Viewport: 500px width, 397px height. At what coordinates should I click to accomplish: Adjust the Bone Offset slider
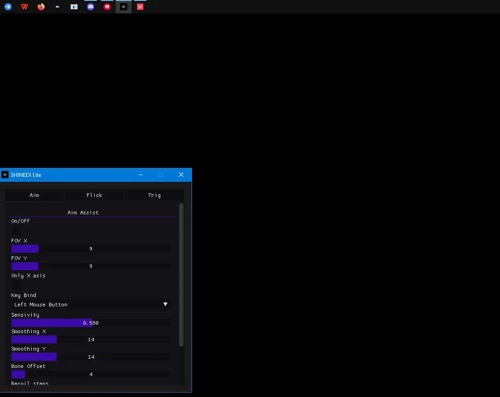[x=91, y=374]
